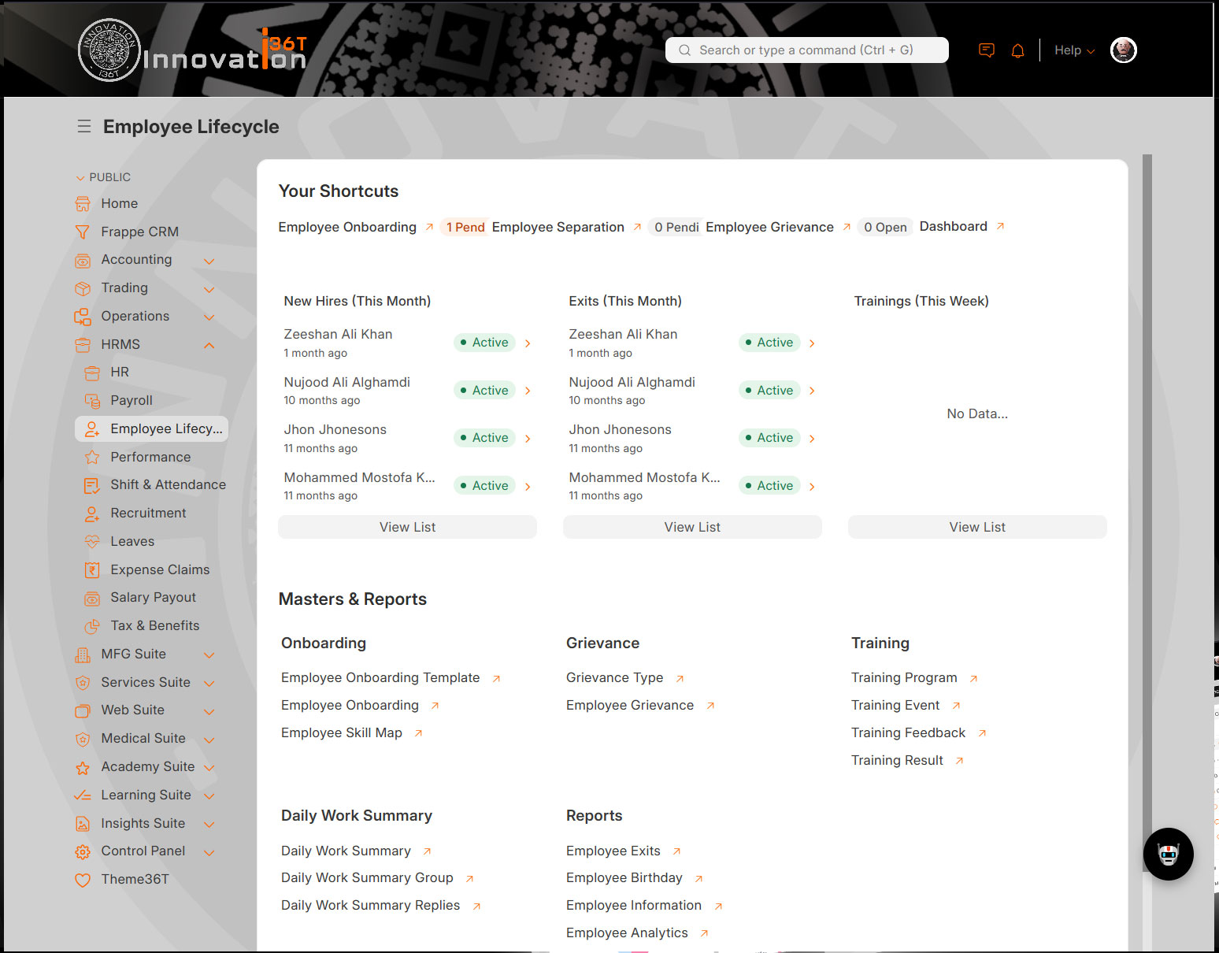This screenshot has width=1219, height=953.
Task: Select the Payroll sidebar icon
Action: [92, 401]
